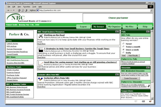
Task: Open the Back button history dropdown arrow
Action: (11, 10)
